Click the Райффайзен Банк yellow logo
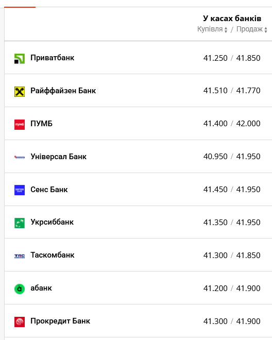 [x=20, y=92]
